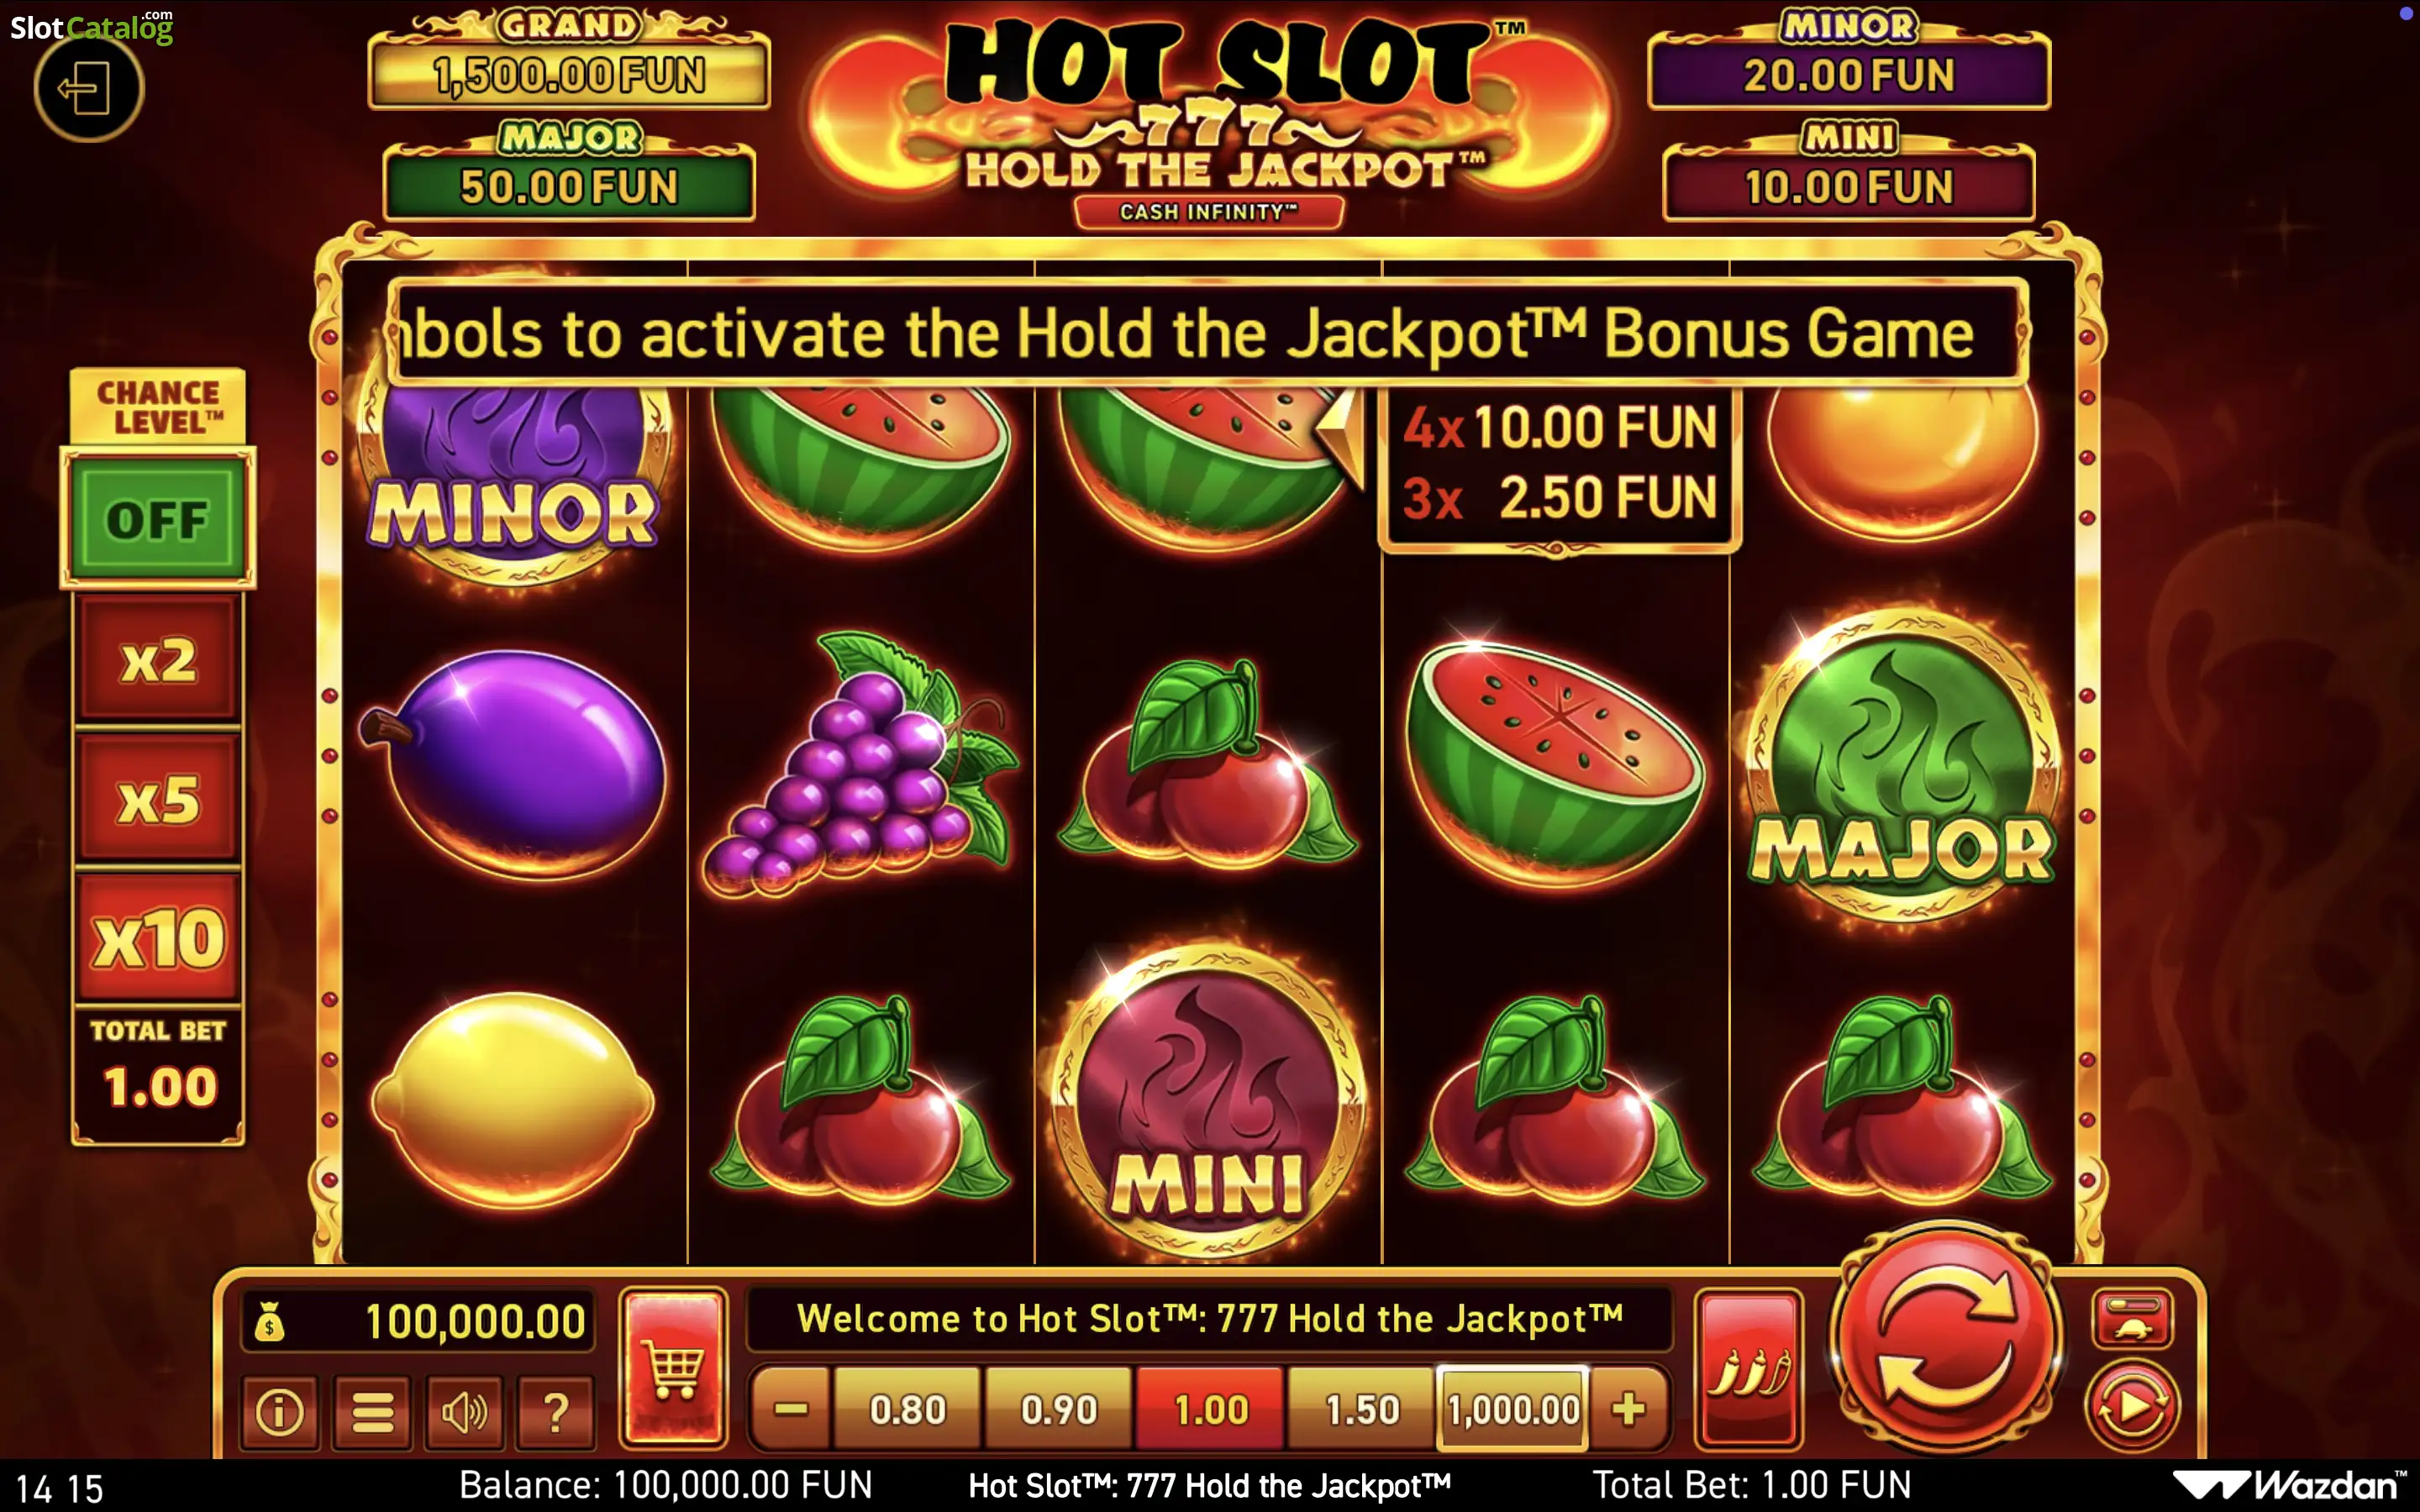The width and height of the screenshot is (2420, 1512).
Task: Select the 1,000.00 bet value
Action: click(1512, 1409)
